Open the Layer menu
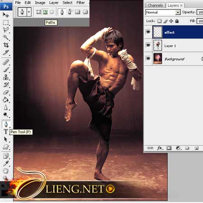Image resolution: width=203 pixels, height=203 pixels. coord(54,3)
